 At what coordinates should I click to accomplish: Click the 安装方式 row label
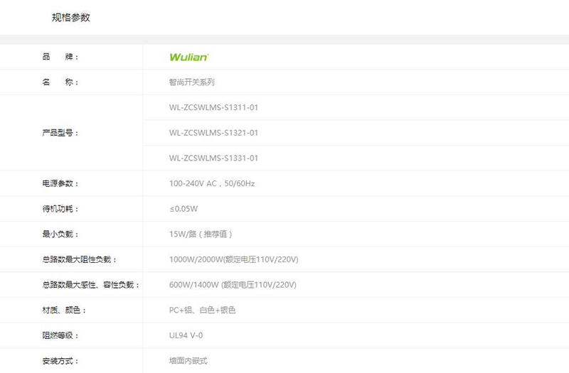60,361
